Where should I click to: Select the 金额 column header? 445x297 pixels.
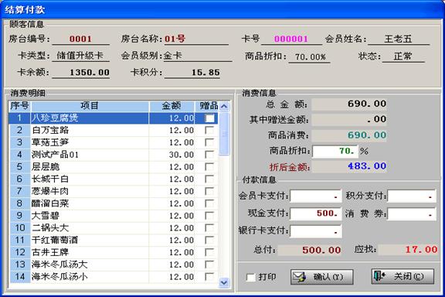172,106
